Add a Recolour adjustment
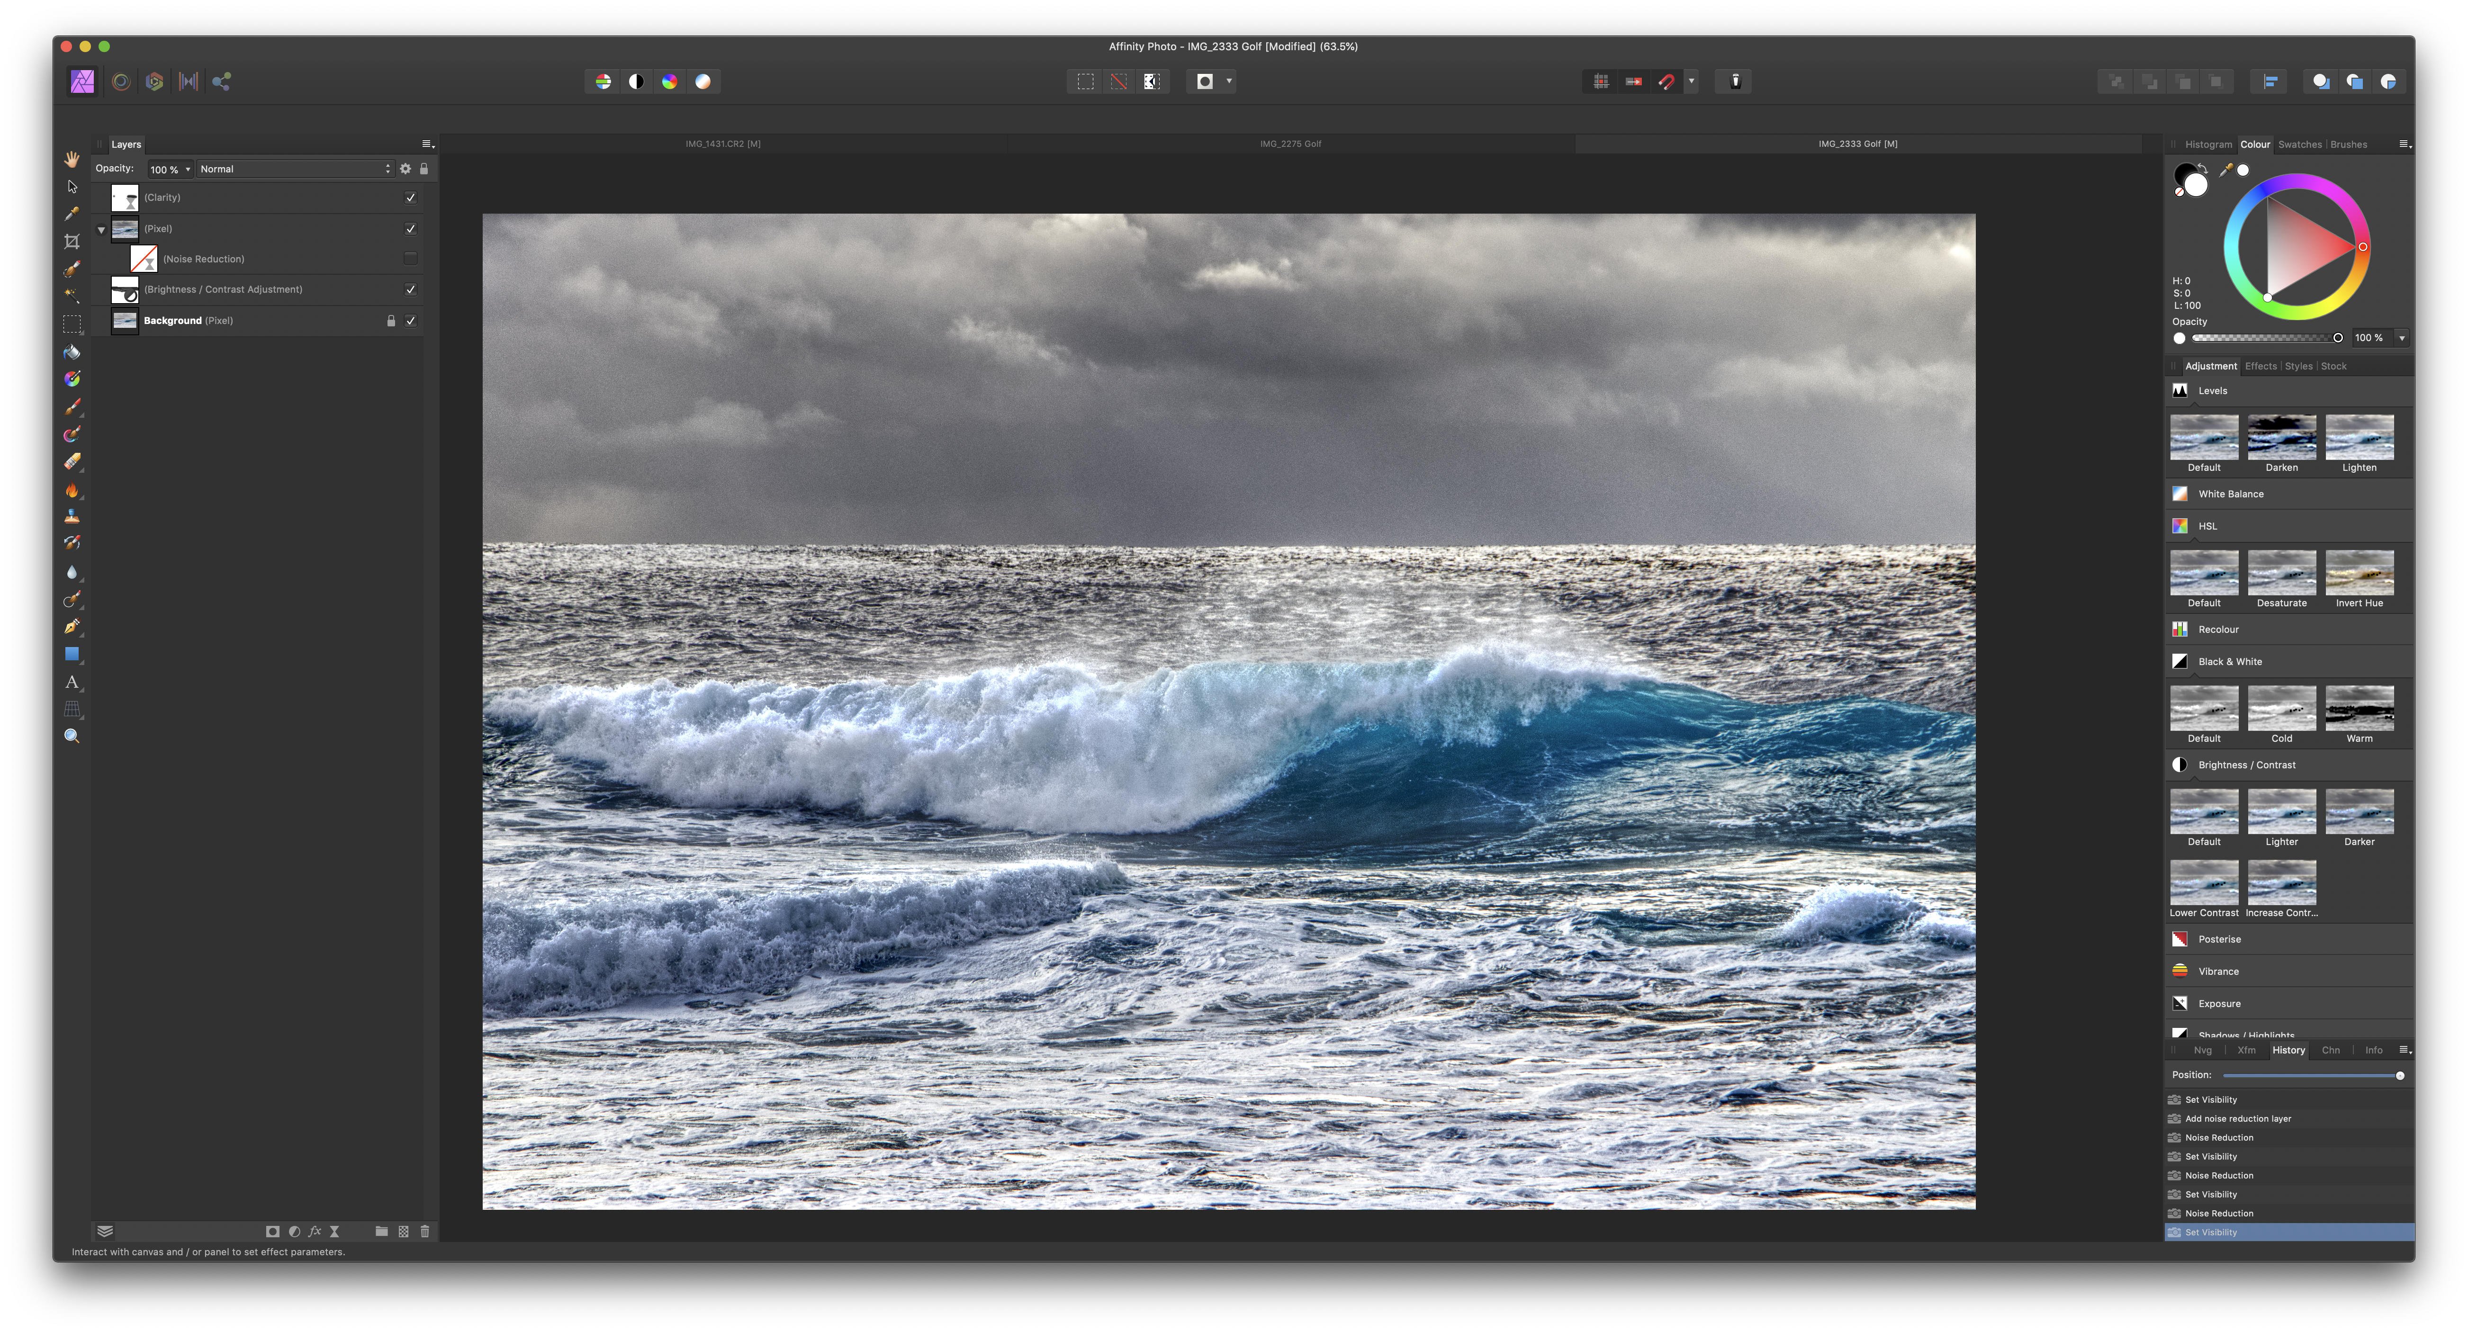 coord(2290,630)
